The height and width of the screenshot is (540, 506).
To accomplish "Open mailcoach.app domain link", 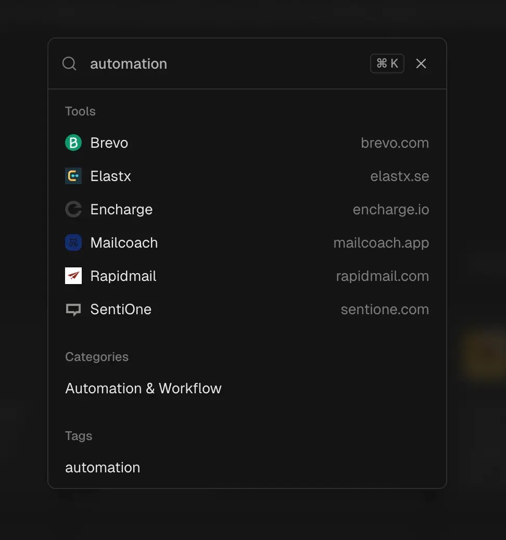I will coord(381,242).
